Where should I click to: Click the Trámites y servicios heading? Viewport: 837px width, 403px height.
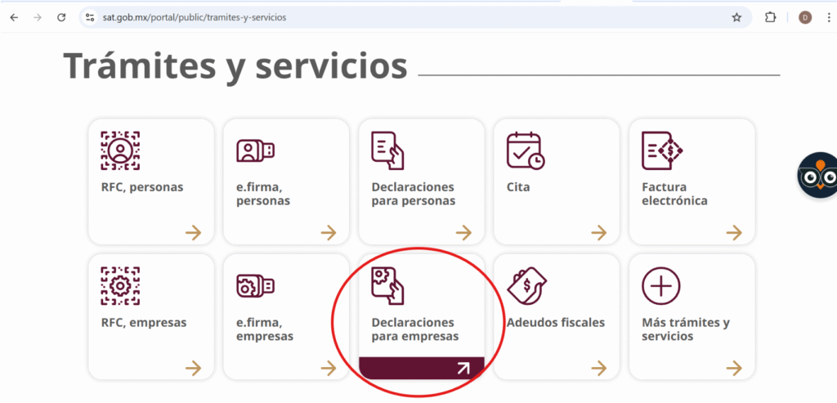(x=235, y=68)
